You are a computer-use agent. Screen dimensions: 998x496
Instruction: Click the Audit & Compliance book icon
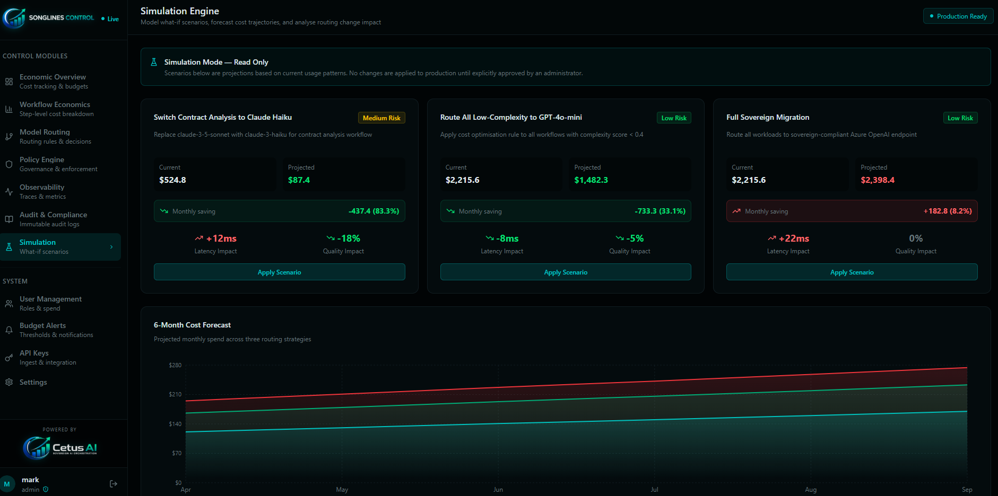tap(9, 219)
